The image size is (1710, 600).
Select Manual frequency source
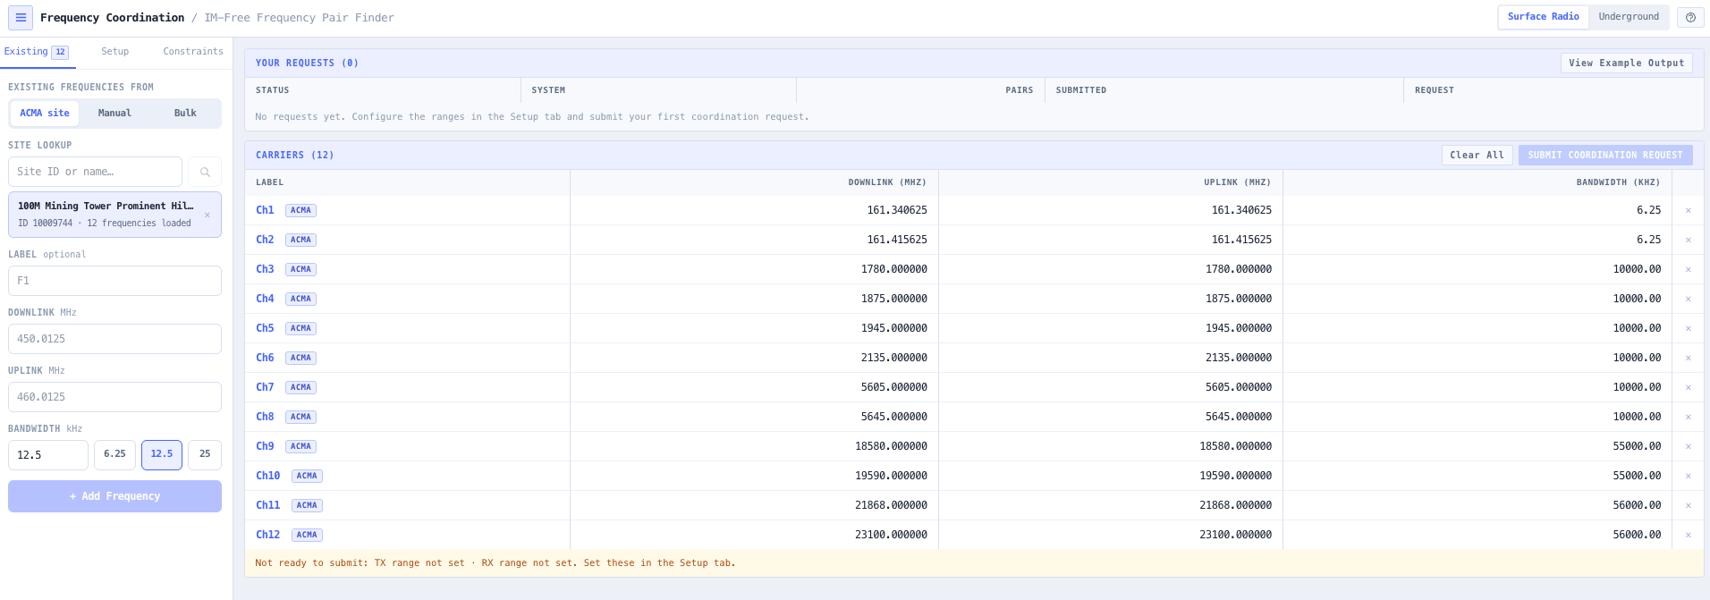click(x=114, y=114)
